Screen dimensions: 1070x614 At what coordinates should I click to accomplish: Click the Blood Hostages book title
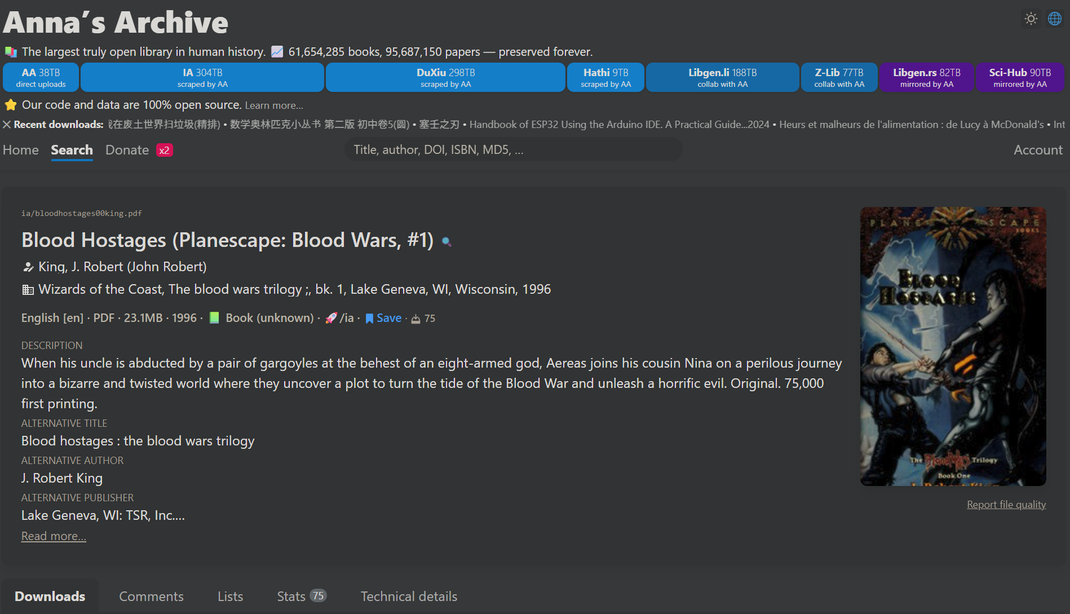click(x=227, y=240)
